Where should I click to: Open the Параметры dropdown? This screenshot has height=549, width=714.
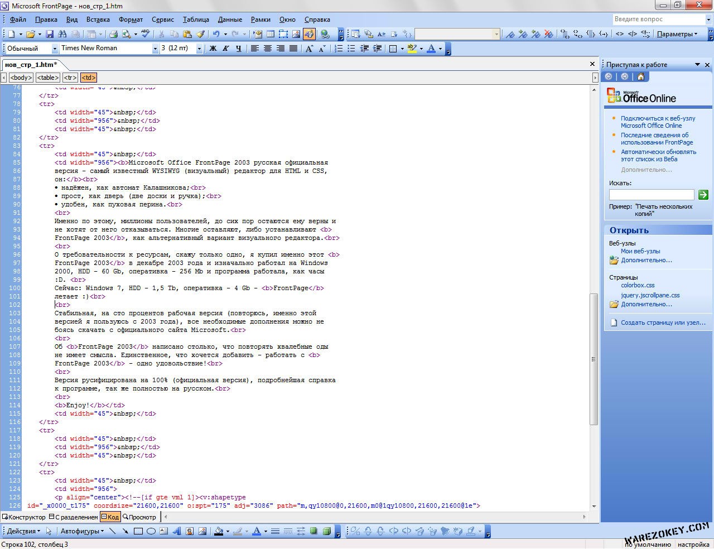(x=677, y=34)
